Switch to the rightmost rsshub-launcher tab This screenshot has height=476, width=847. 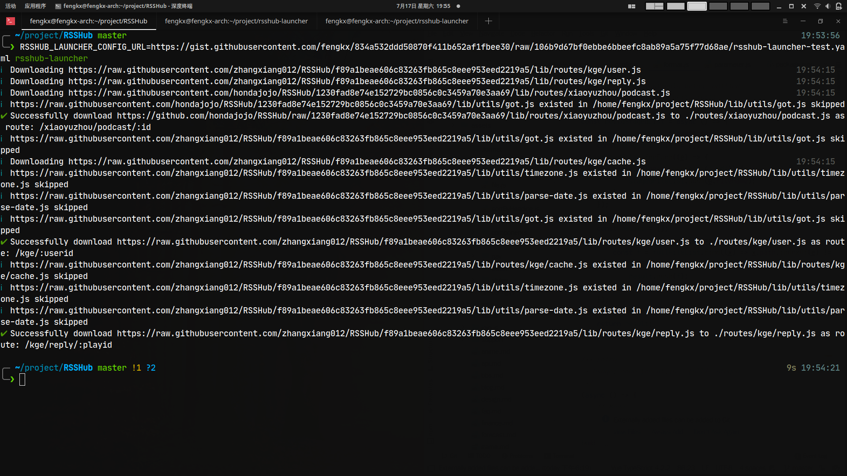point(397,21)
